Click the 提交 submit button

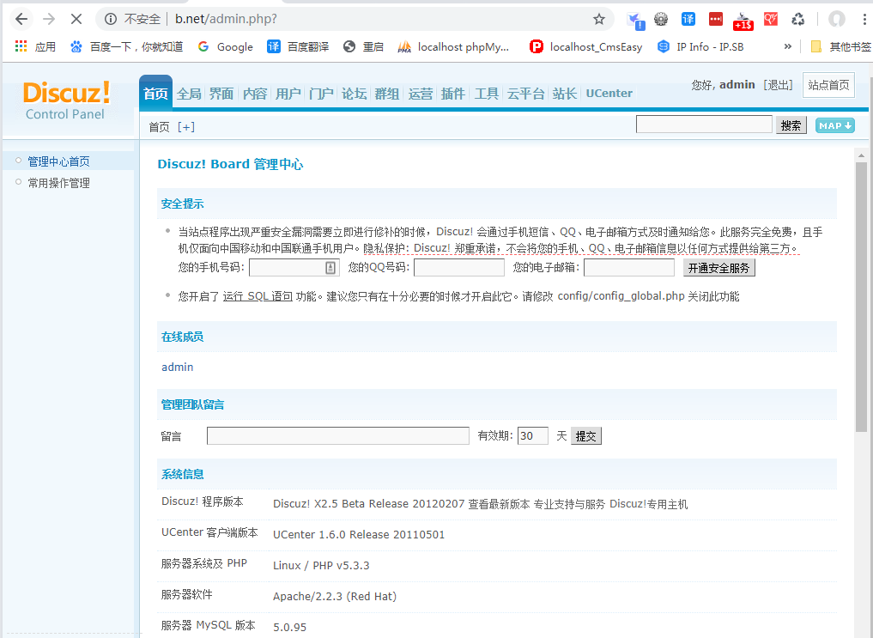pyautogui.click(x=585, y=436)
